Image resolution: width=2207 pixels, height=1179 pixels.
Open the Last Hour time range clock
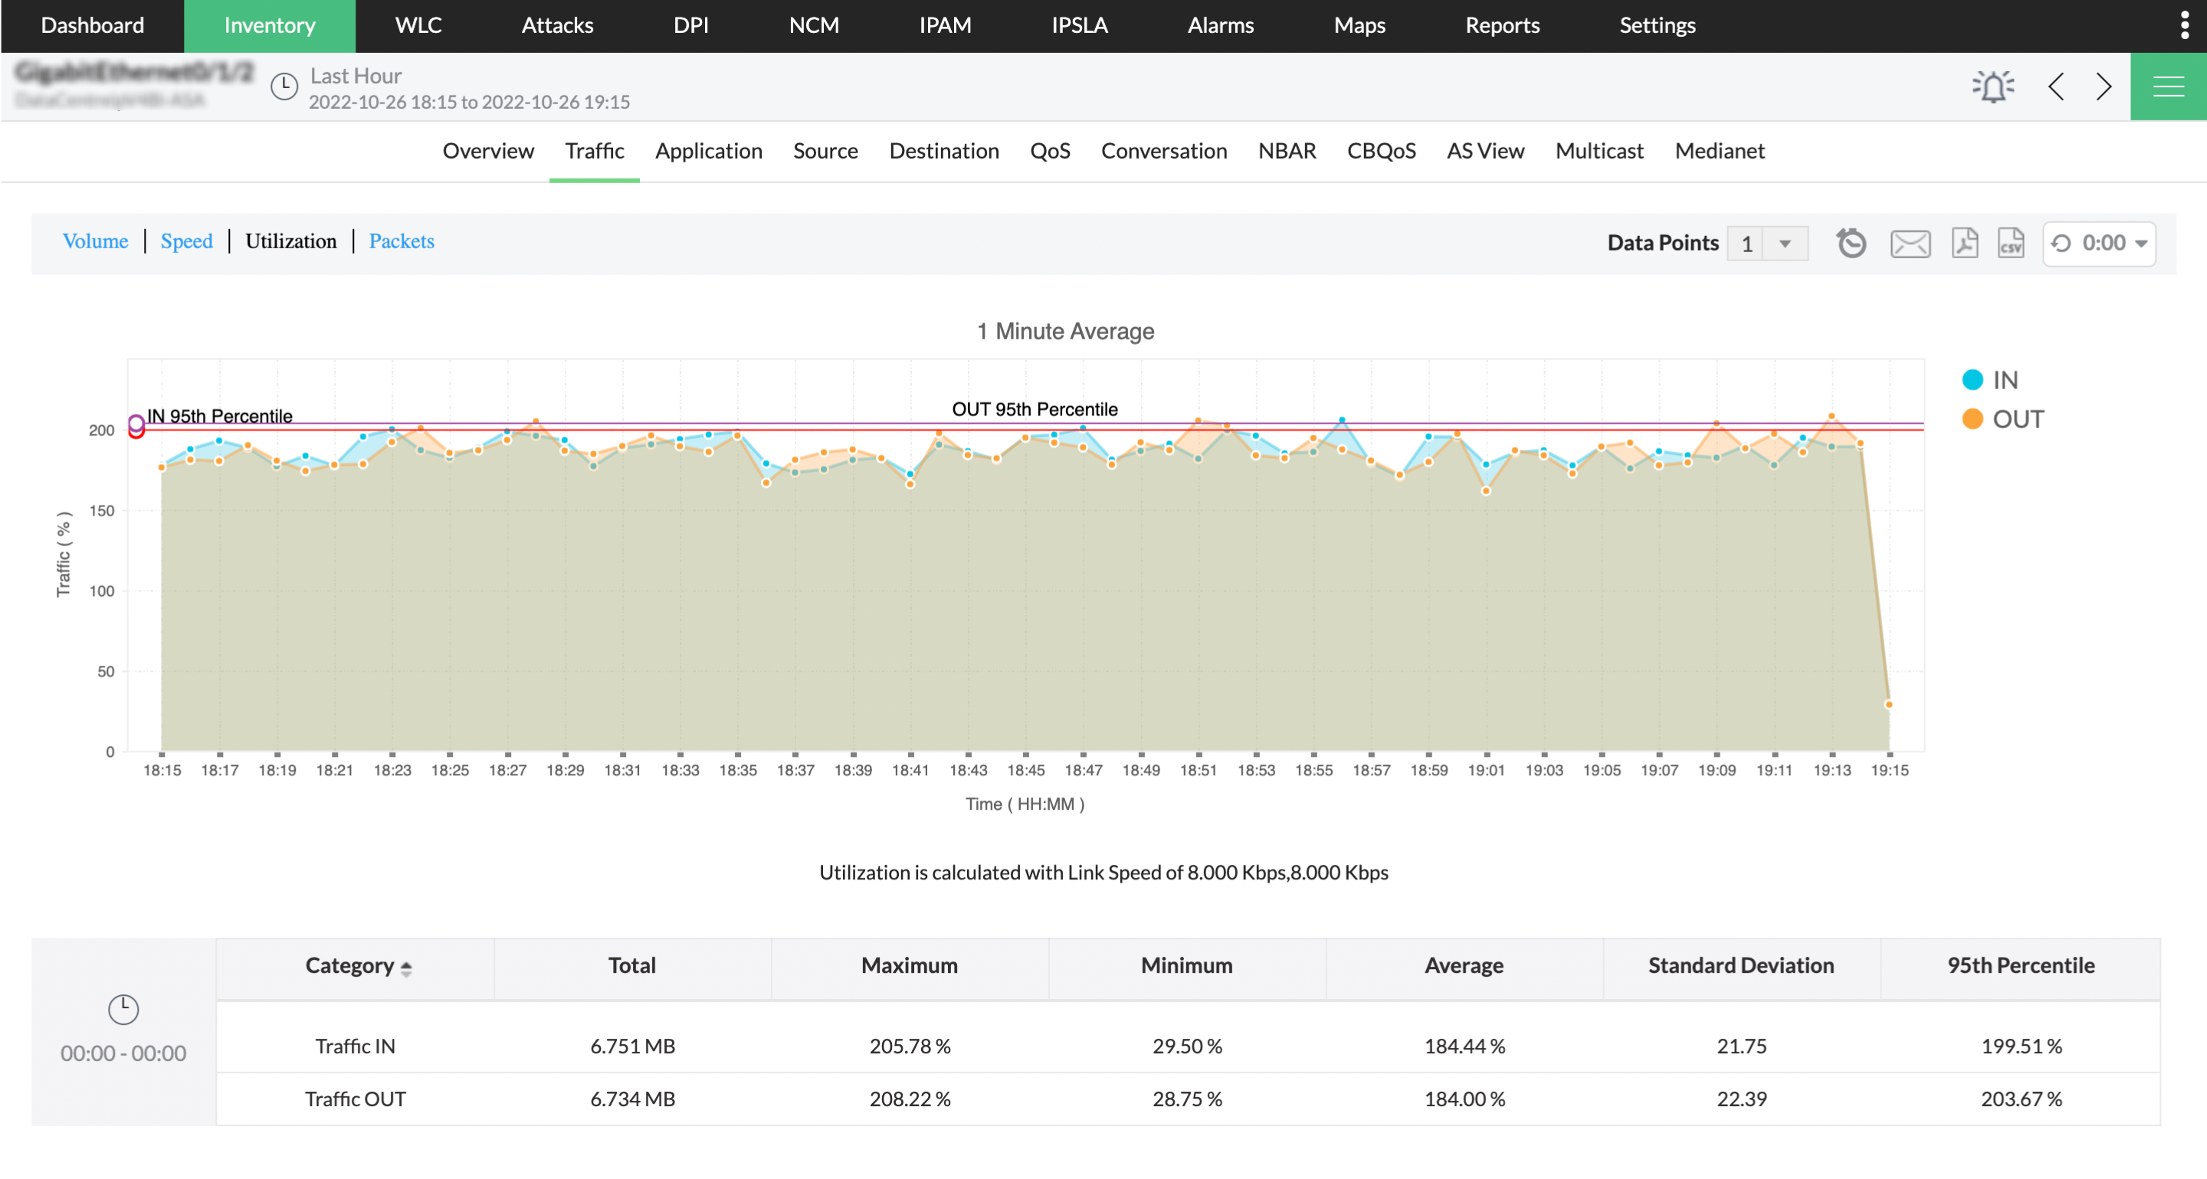click(284, 87)
